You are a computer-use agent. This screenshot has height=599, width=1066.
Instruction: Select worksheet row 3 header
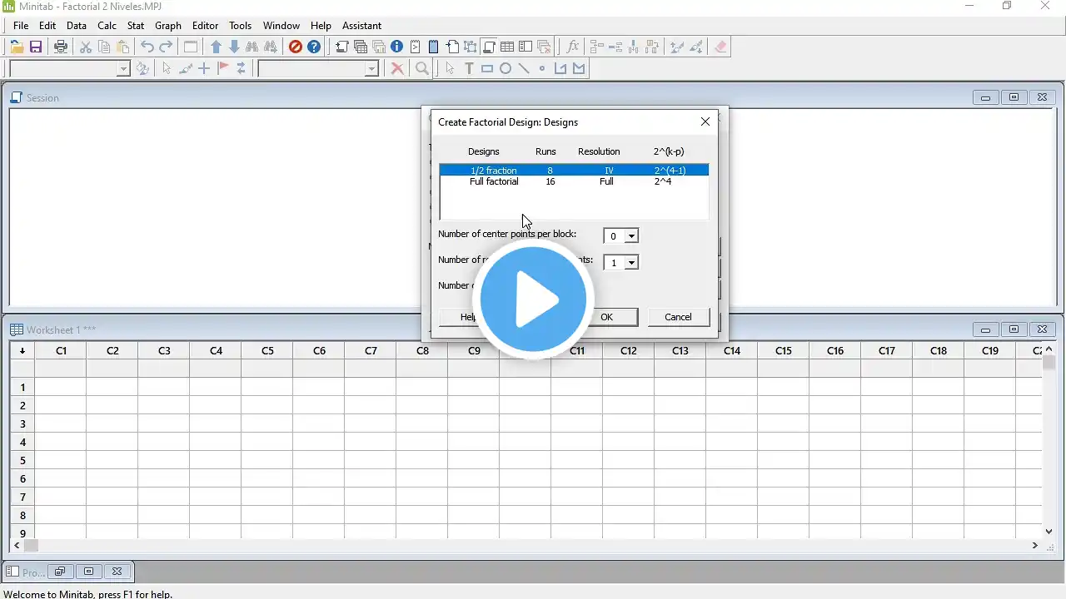click(22, 424)
